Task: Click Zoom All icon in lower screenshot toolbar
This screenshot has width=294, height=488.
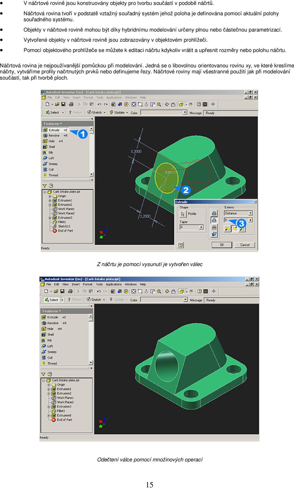Action: pyautogui.click(x=134, y=291)
